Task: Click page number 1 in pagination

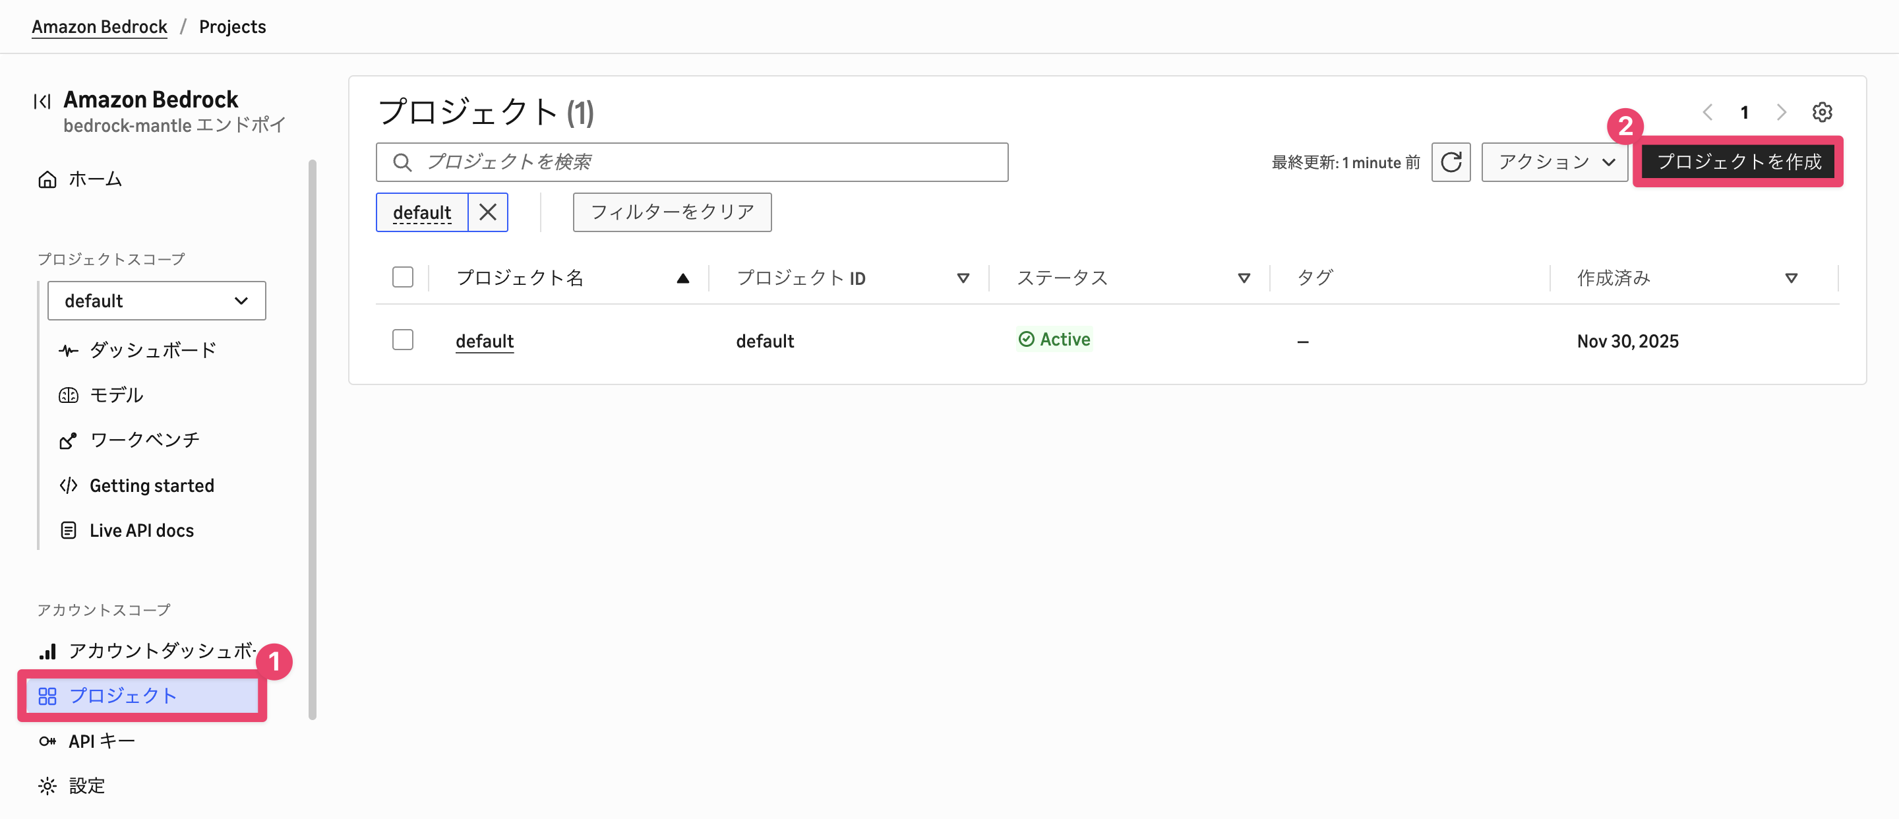Action: point(1744,112)
